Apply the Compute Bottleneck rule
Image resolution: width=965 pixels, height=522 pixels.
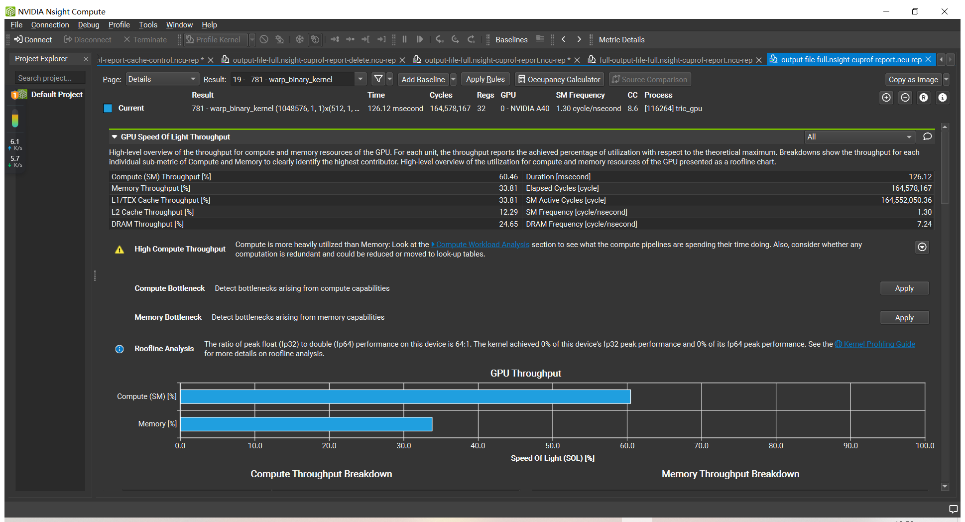[904, 288]
